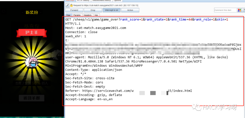This screenshot has width=245, height=118.
Task: Open the Action menu button
Action: (130, 10)
